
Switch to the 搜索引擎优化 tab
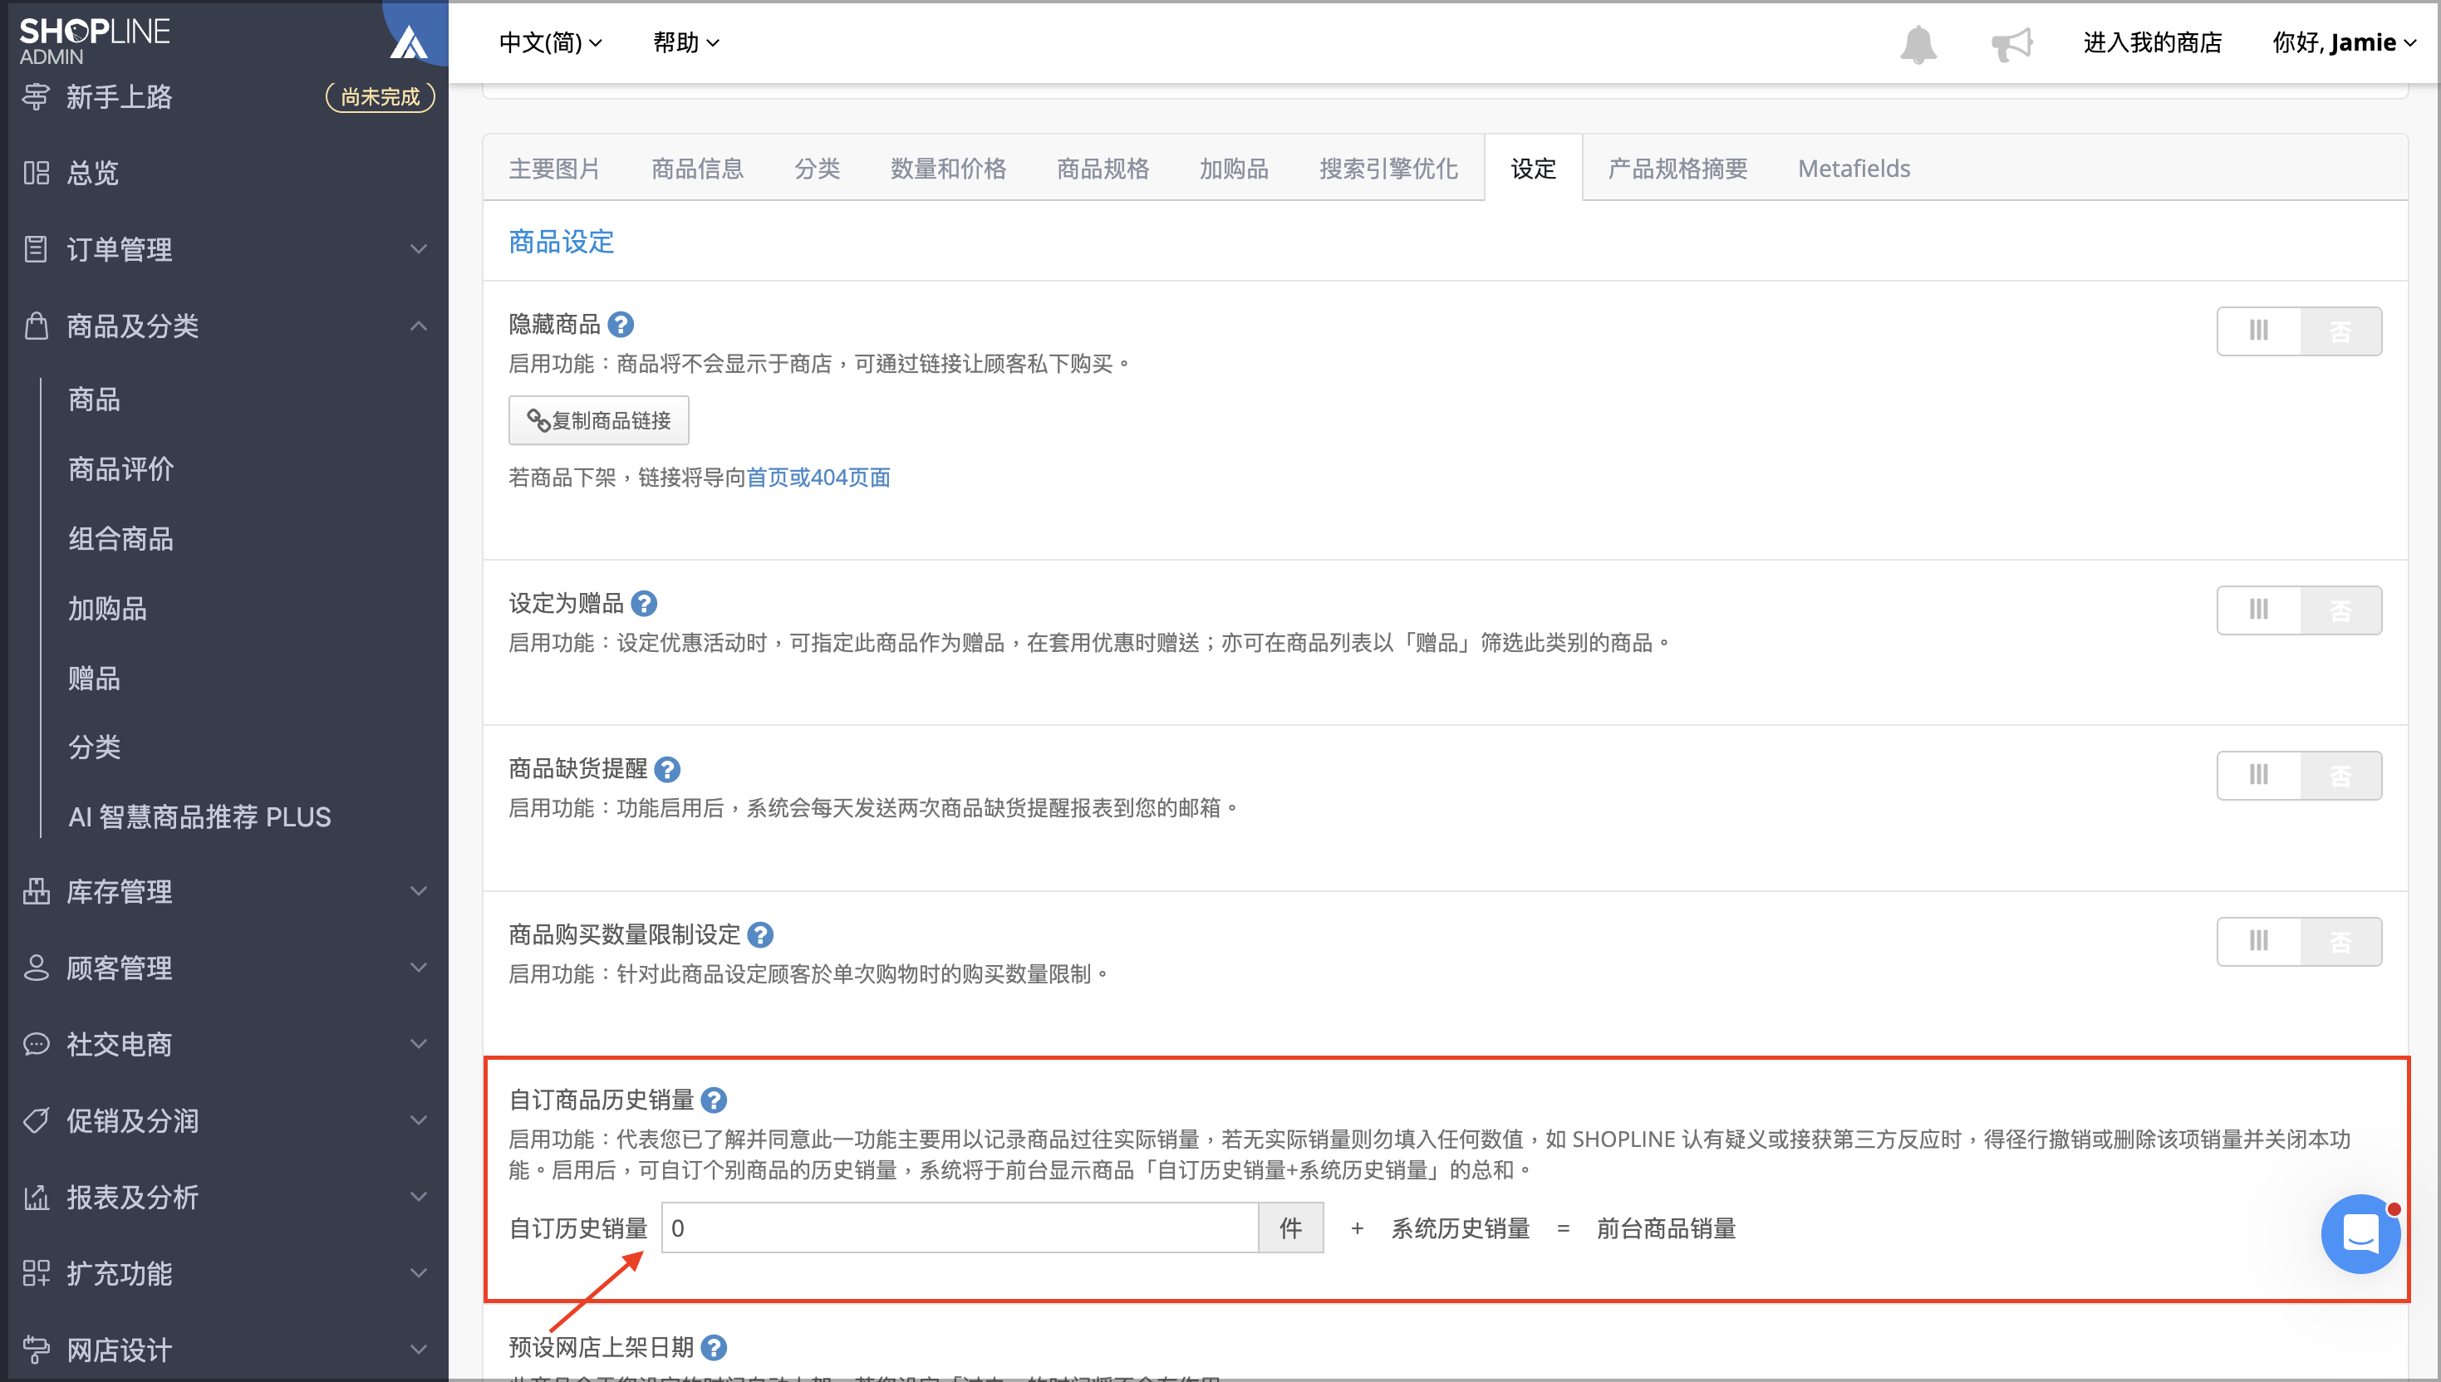coord(1388,168)
